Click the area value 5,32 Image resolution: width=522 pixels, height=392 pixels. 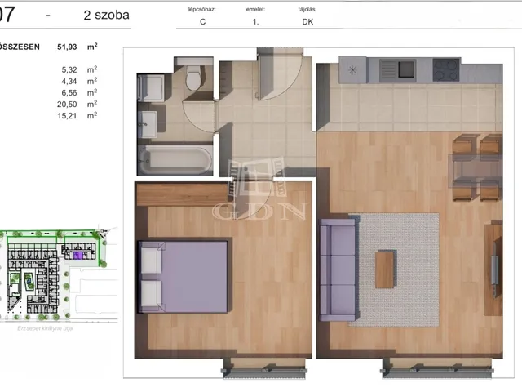pyautogui.click(x=69, y=70)
